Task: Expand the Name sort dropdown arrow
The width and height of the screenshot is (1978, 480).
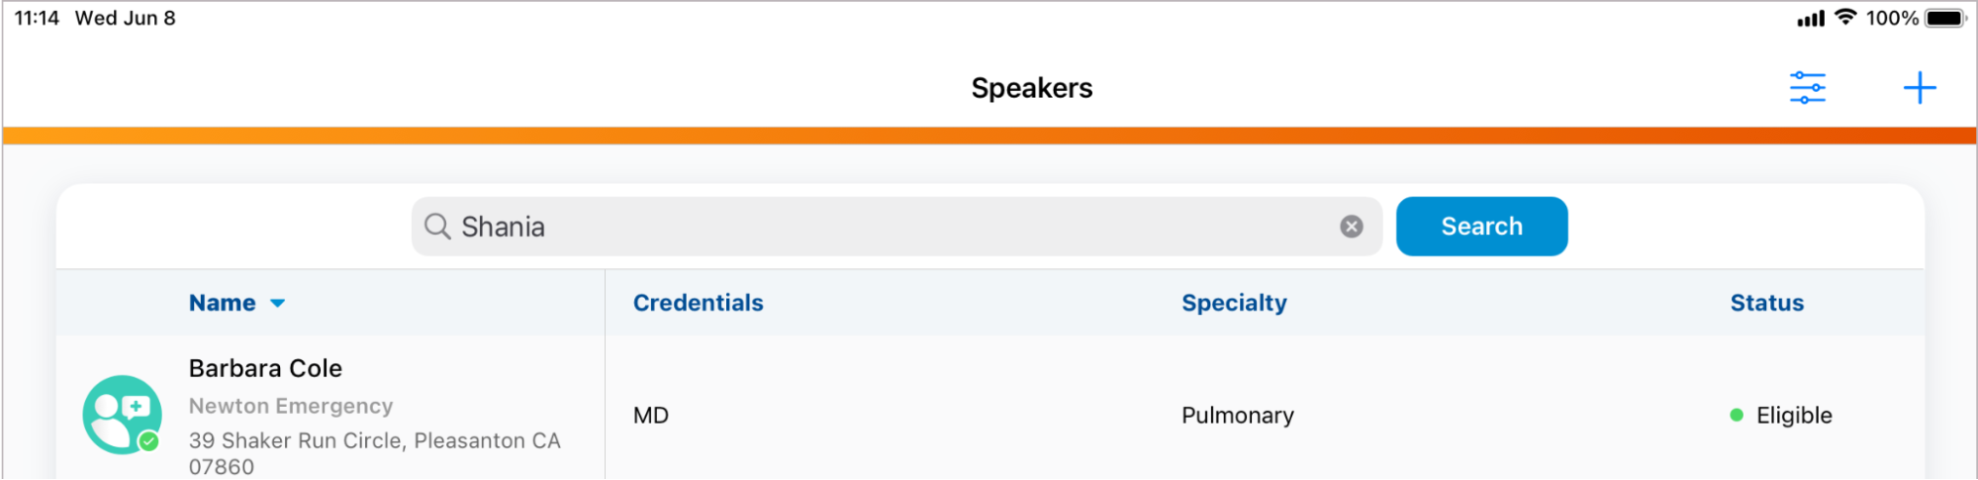Action: point(278,303)
